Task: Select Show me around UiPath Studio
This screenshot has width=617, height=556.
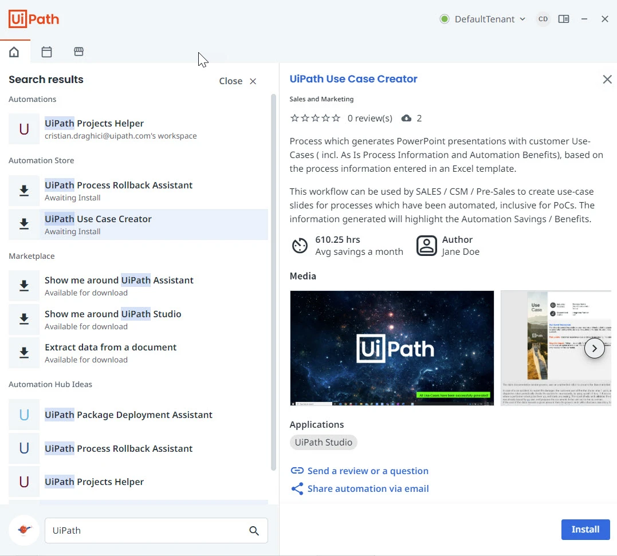Action: (138, 320)
